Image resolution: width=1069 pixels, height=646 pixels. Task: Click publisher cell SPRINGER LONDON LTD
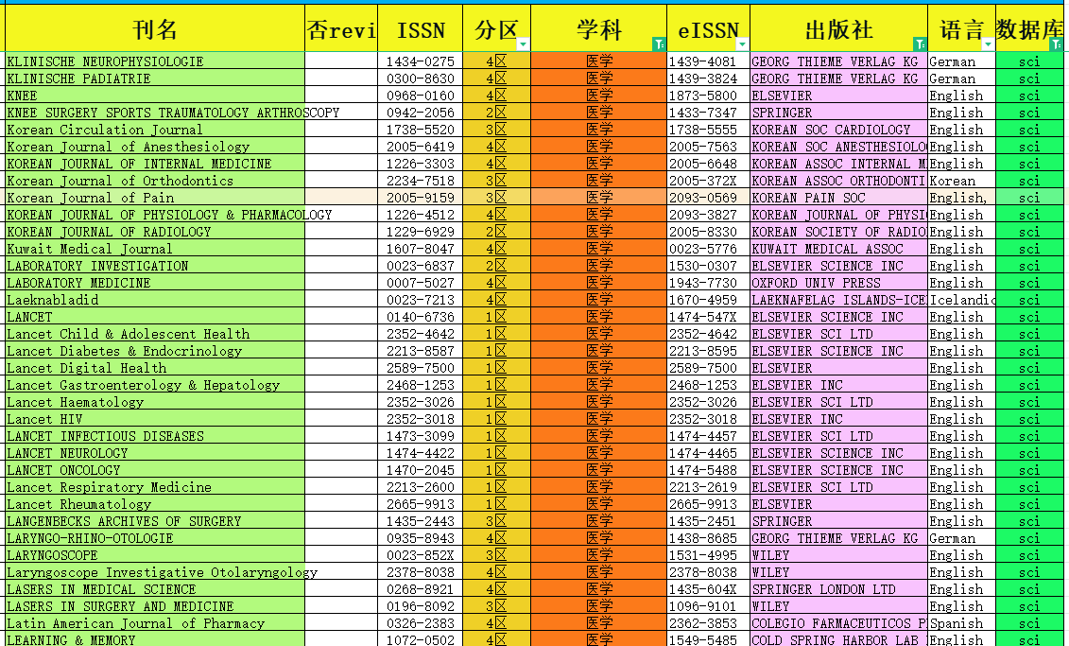click(x=838, y=590)
